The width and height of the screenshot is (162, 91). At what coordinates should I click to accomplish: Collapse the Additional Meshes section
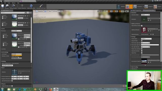131,24
